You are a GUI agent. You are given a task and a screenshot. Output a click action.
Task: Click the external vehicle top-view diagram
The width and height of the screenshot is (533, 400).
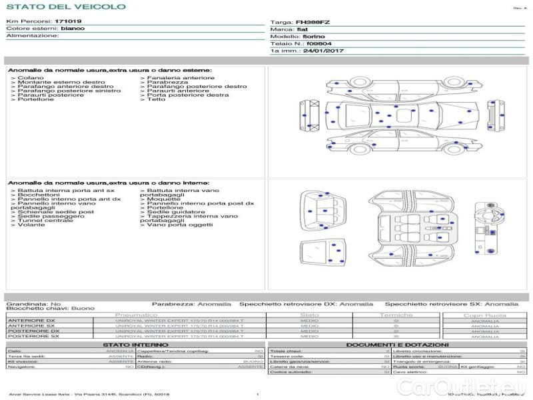[402, 115]
